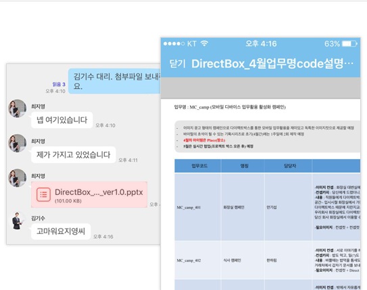Open the DirectBox ver1.0.pptx attachment
This screenshot has height=290, width=367.
tap(89, 194)
